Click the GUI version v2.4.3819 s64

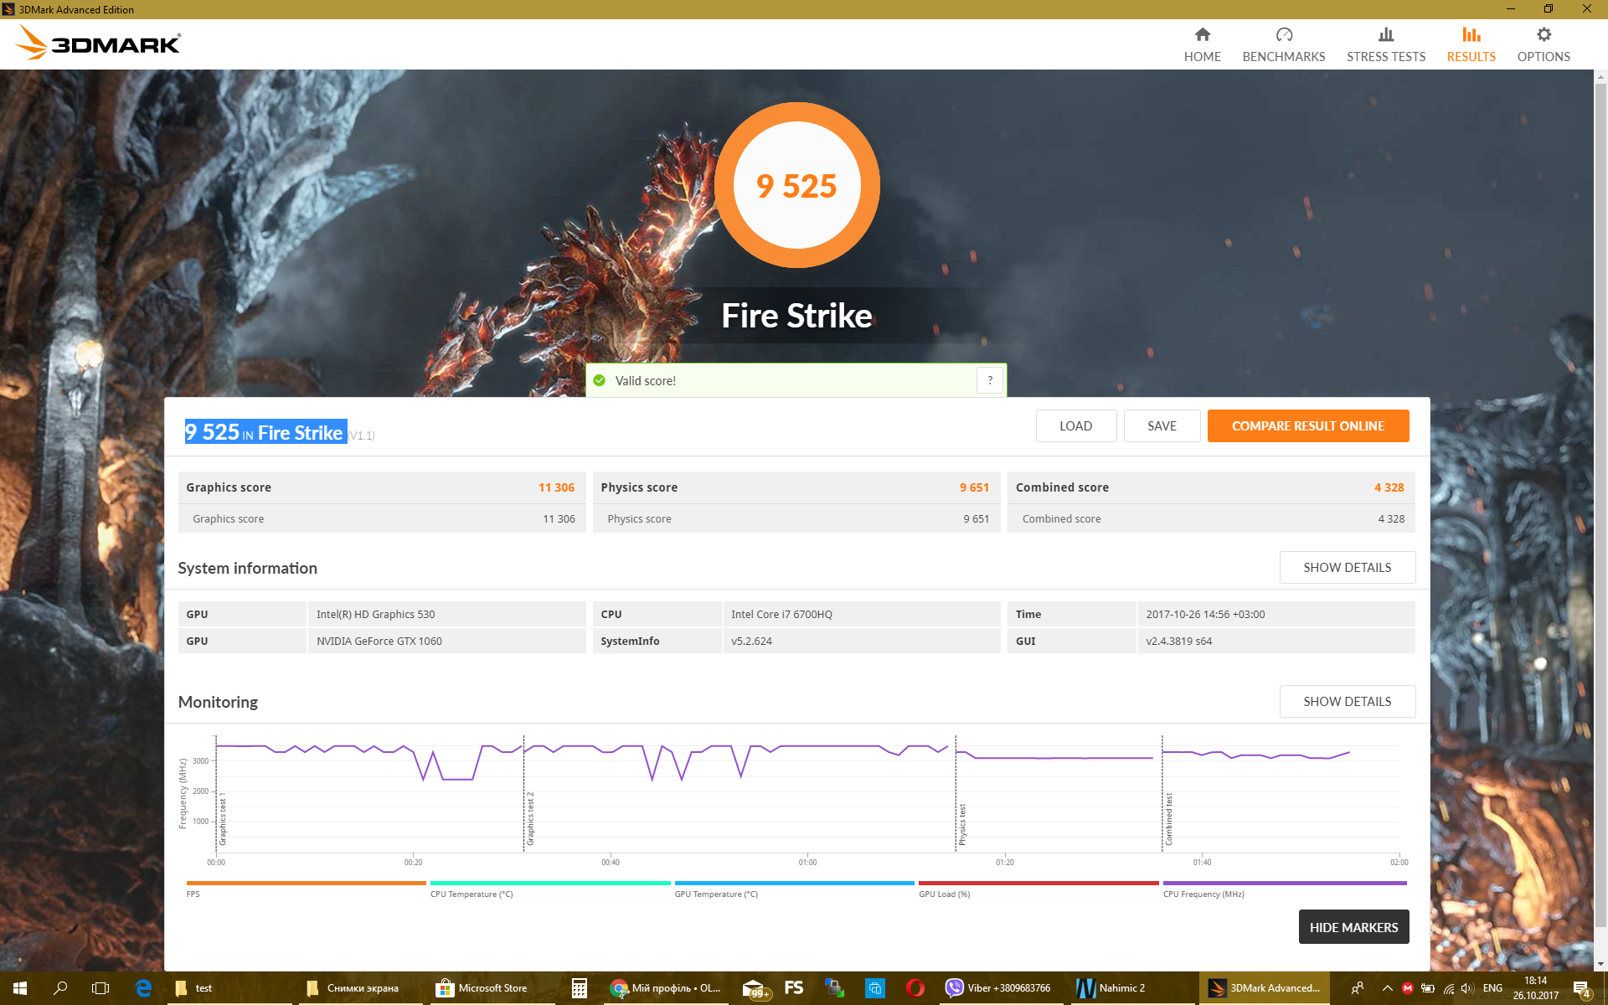pos(1178,641)
